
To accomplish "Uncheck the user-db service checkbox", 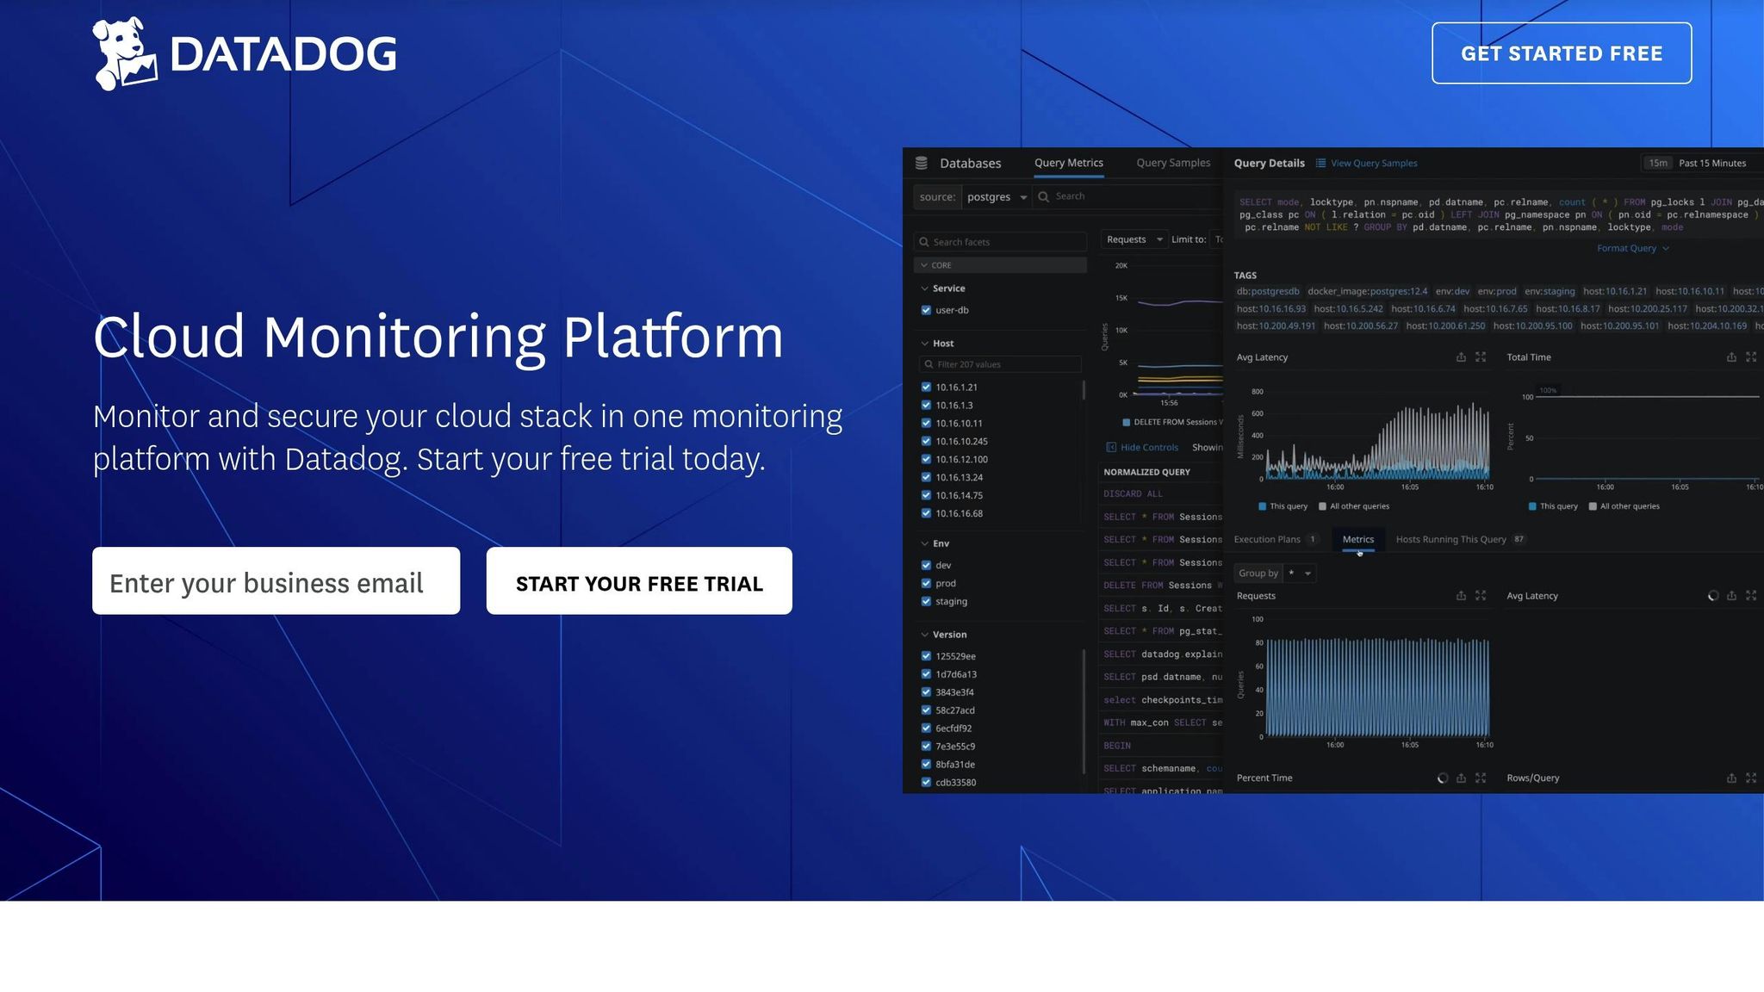I will [926, 310].
